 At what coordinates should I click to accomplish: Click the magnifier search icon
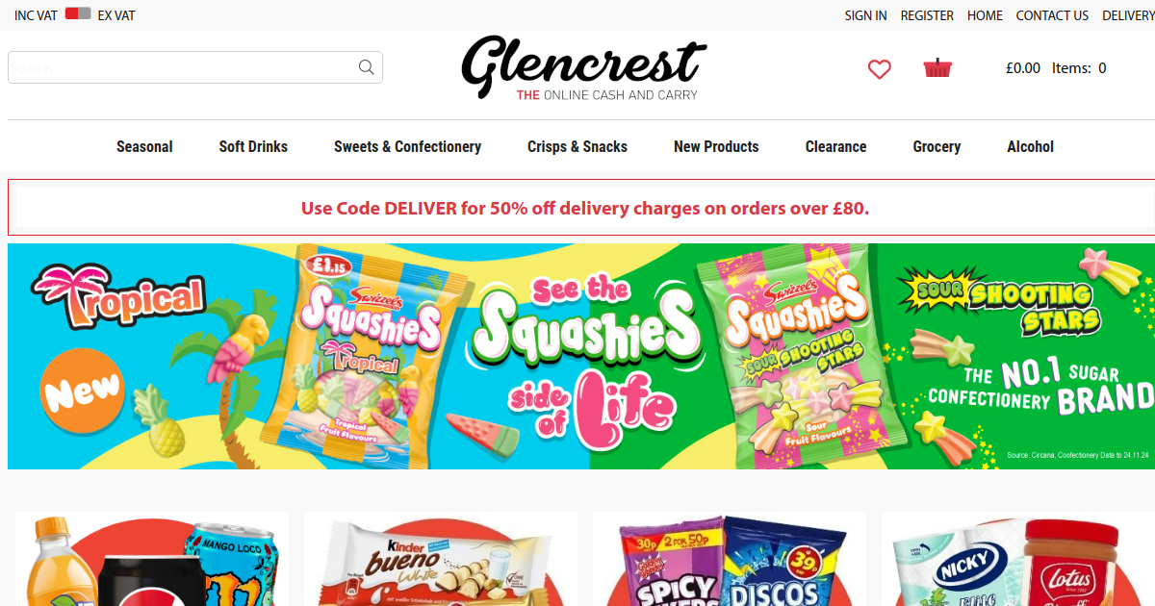tap(366, 67)
